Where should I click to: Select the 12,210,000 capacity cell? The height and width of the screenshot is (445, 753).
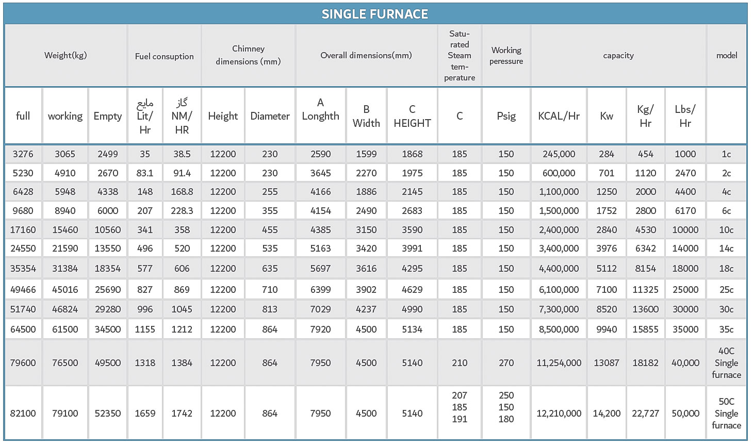click(x=559, y=413)
